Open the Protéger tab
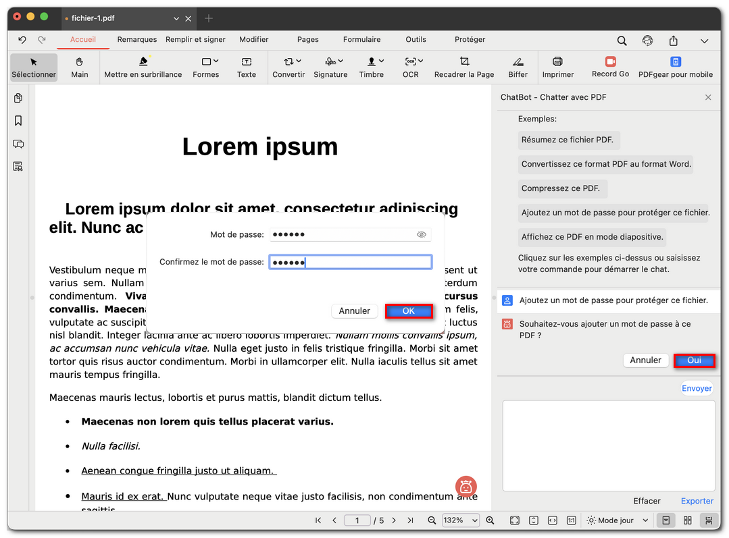This screenshot has width=729, height=538. coord(470,40)
